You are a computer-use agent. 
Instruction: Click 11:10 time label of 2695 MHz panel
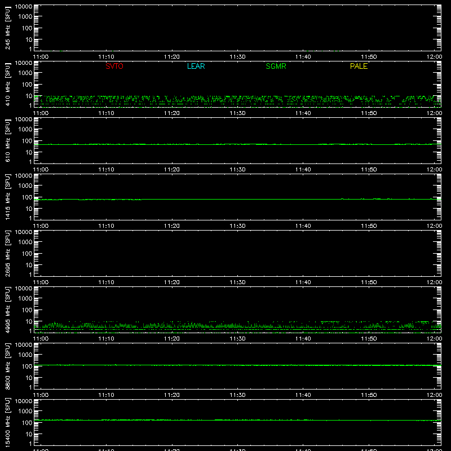pos(106,282)
